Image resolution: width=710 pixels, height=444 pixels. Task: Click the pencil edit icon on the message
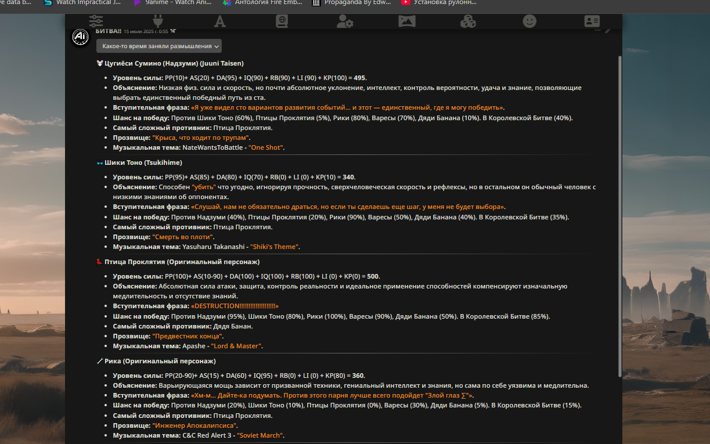point(608,30)
